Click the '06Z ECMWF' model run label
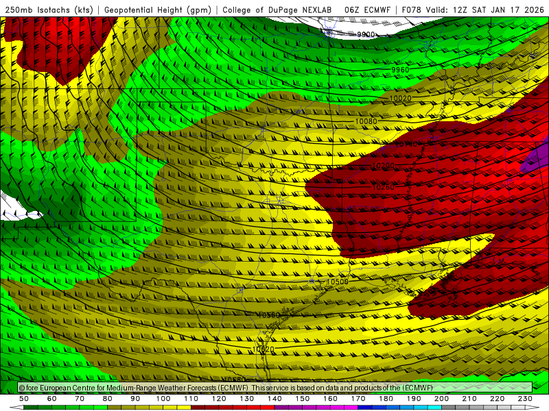 point(367,10)
